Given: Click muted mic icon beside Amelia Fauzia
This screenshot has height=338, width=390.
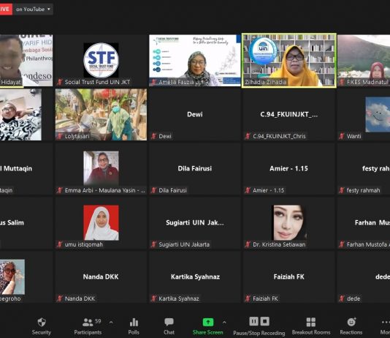Looking at the screenshot, I should [x=153, y=82].
